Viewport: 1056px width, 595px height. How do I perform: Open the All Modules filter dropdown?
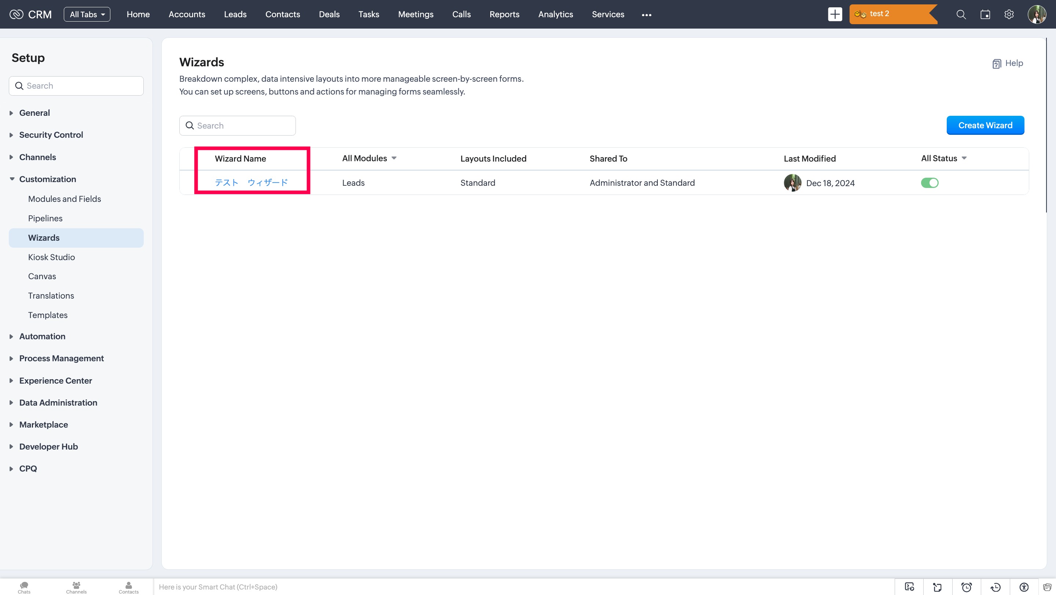[x=369, y=159]
